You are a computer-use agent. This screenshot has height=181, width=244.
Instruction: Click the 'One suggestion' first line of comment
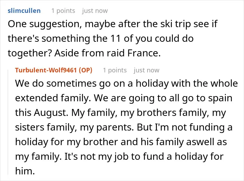[x=113, y=24]
